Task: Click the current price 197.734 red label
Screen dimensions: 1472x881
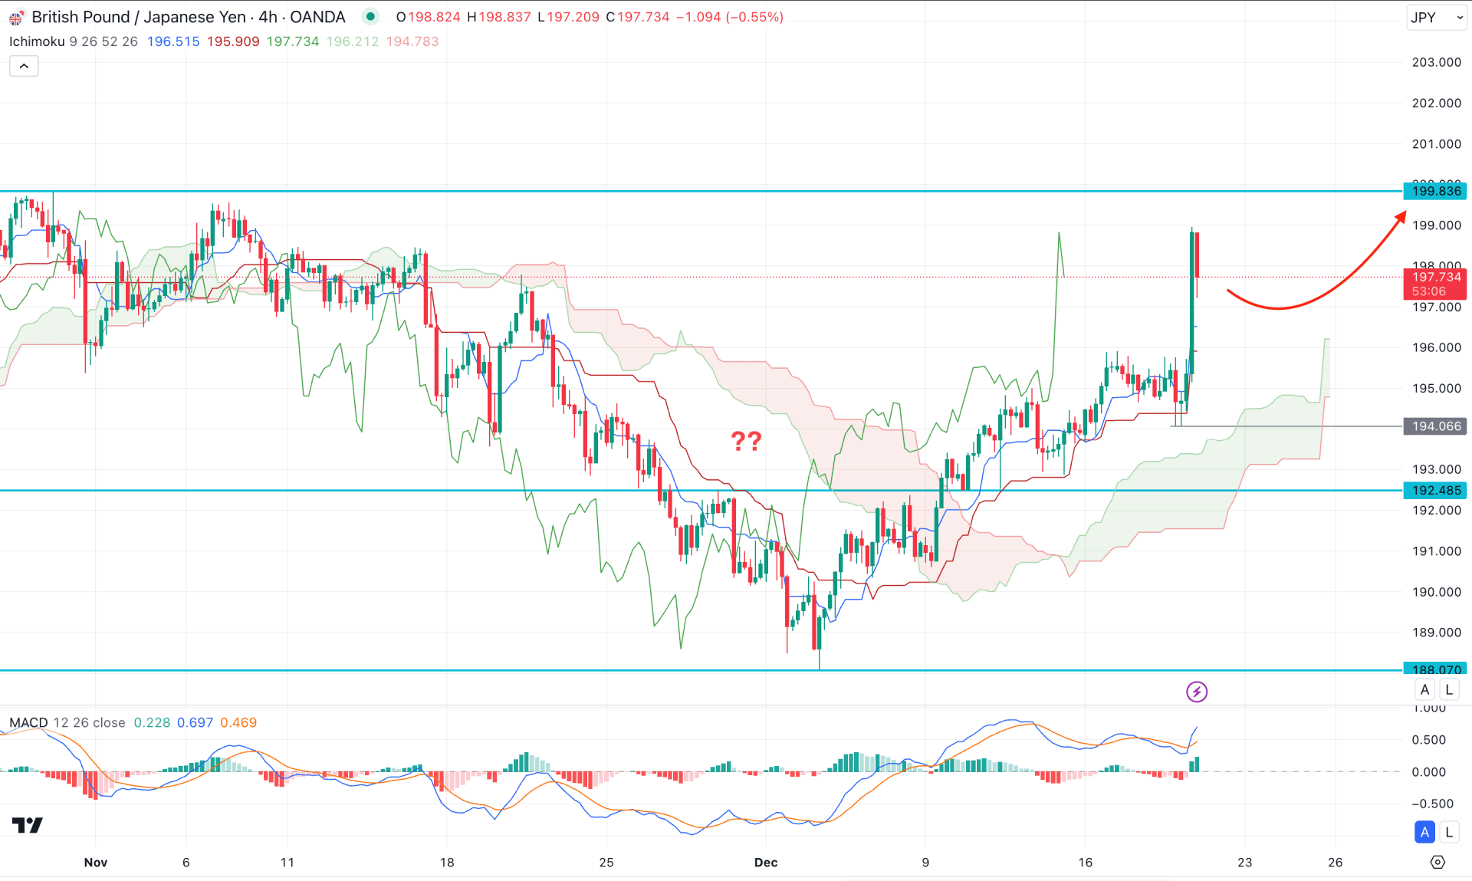Action: click(1436, 284)
